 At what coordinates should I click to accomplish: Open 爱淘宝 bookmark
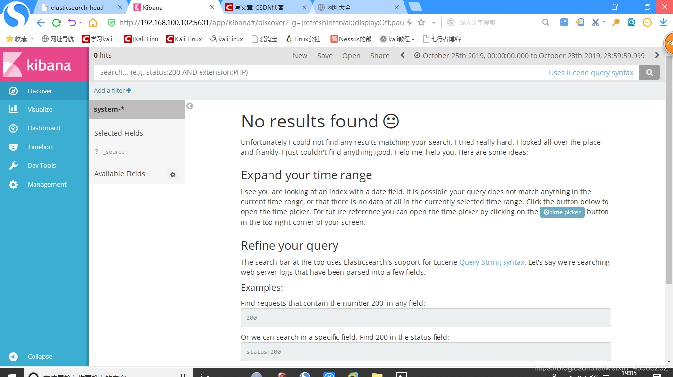coord(264,39)
